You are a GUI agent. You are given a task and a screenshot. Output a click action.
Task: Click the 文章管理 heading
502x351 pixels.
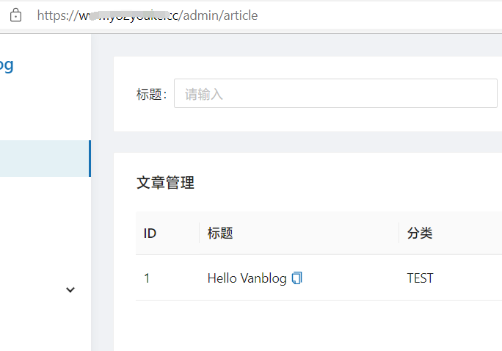tap(165, 183)
